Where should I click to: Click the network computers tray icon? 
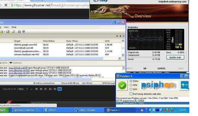click(161, 110)
